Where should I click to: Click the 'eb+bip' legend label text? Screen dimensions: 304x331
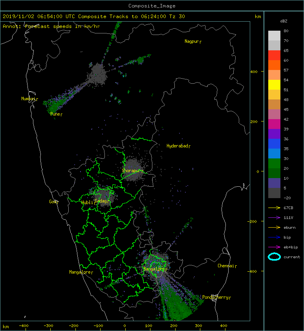tap(291, 247)
